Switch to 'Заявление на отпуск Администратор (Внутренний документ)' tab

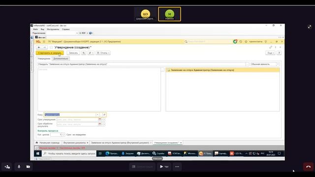coord(120,143)
